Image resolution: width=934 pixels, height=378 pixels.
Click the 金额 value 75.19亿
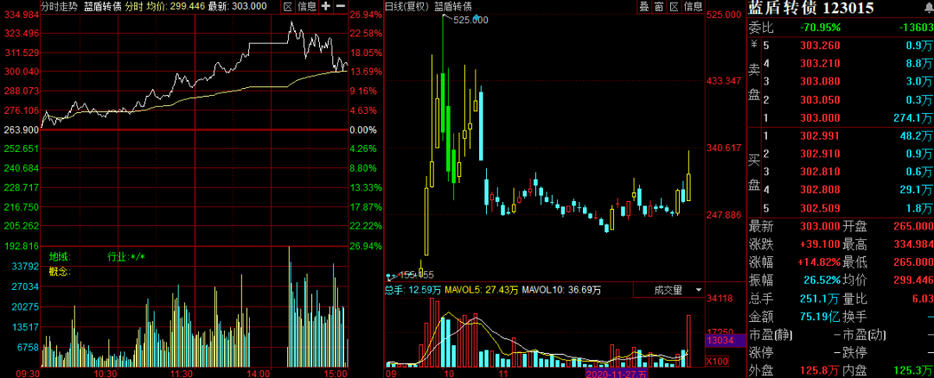click(x=821, y=316)
